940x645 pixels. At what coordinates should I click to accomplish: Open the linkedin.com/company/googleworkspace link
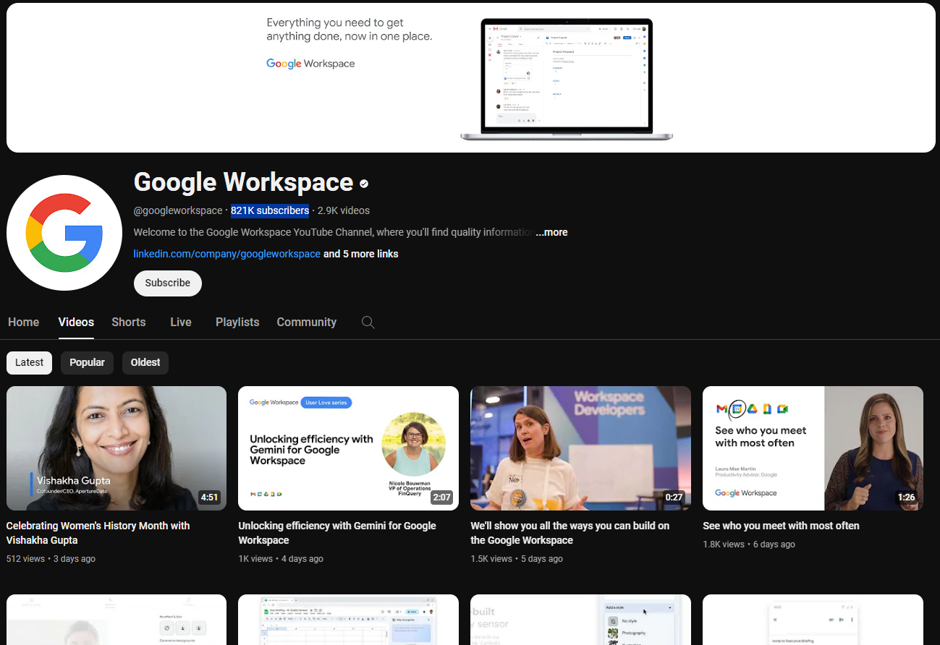tap(226, 254)
